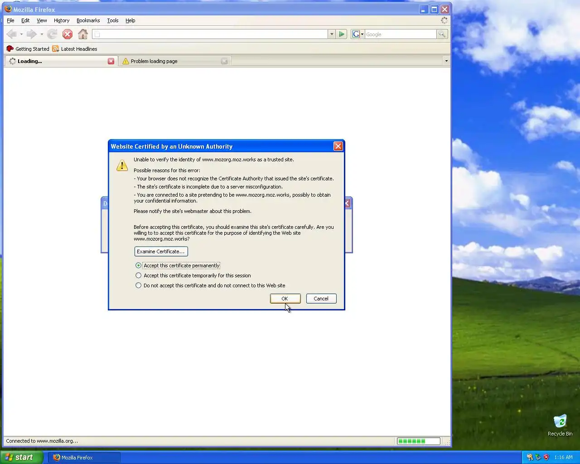Click the Windows start button
Image resolution: width=580 pixels, height=464 pixels.
(22, 457)
